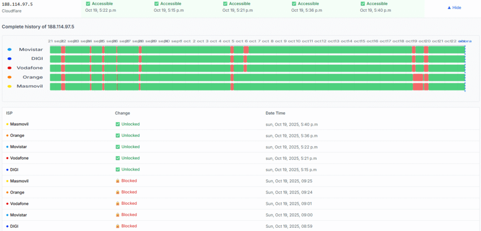Click the Movistar blue dot in chart legend

pyautogui.click(x=9, y=49)
